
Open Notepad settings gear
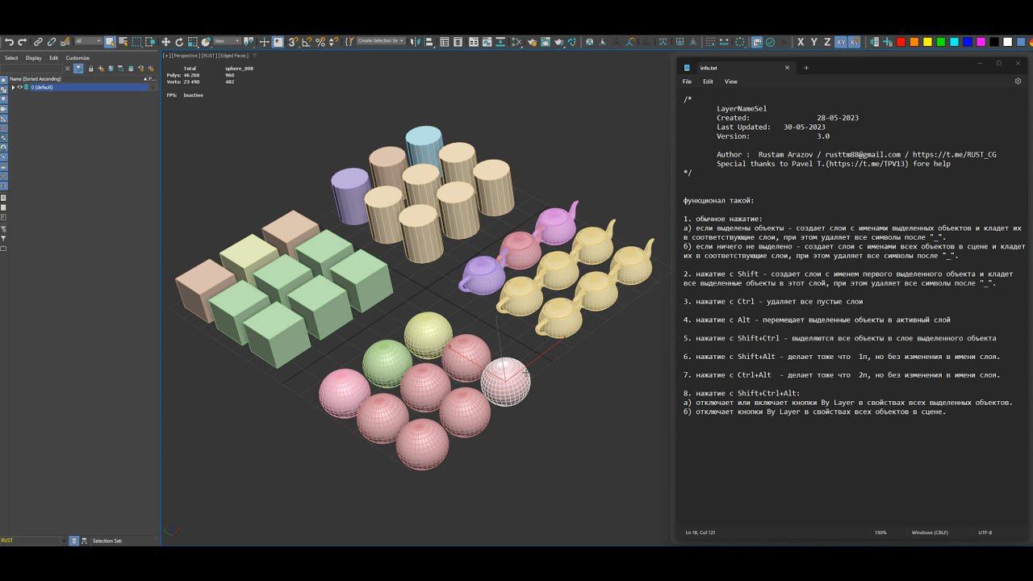1018,82
